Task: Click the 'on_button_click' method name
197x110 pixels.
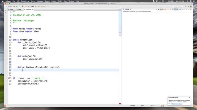Action: [x=32, y=67]
